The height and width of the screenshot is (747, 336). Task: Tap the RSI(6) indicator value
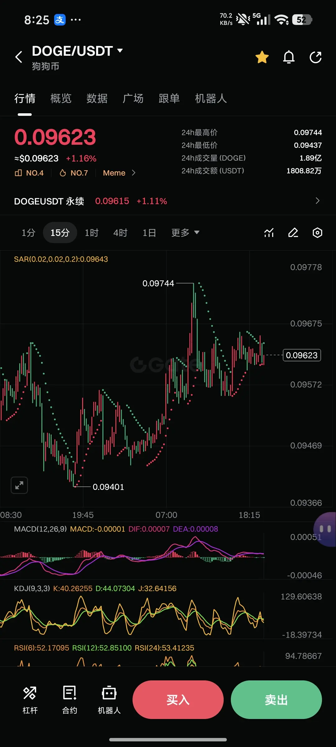pos(41,648)
